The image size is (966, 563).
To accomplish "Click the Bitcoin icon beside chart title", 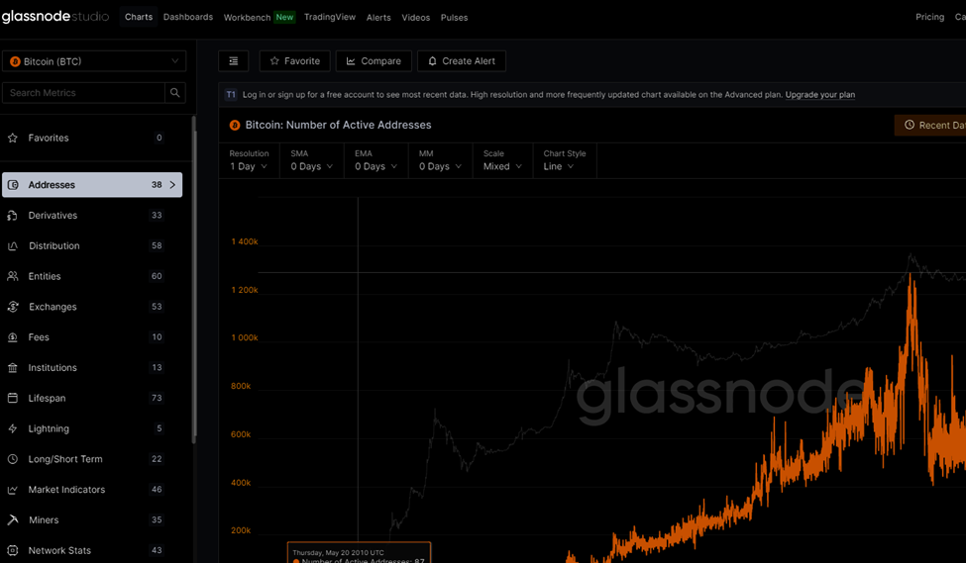I will click(x=235, y=125).
